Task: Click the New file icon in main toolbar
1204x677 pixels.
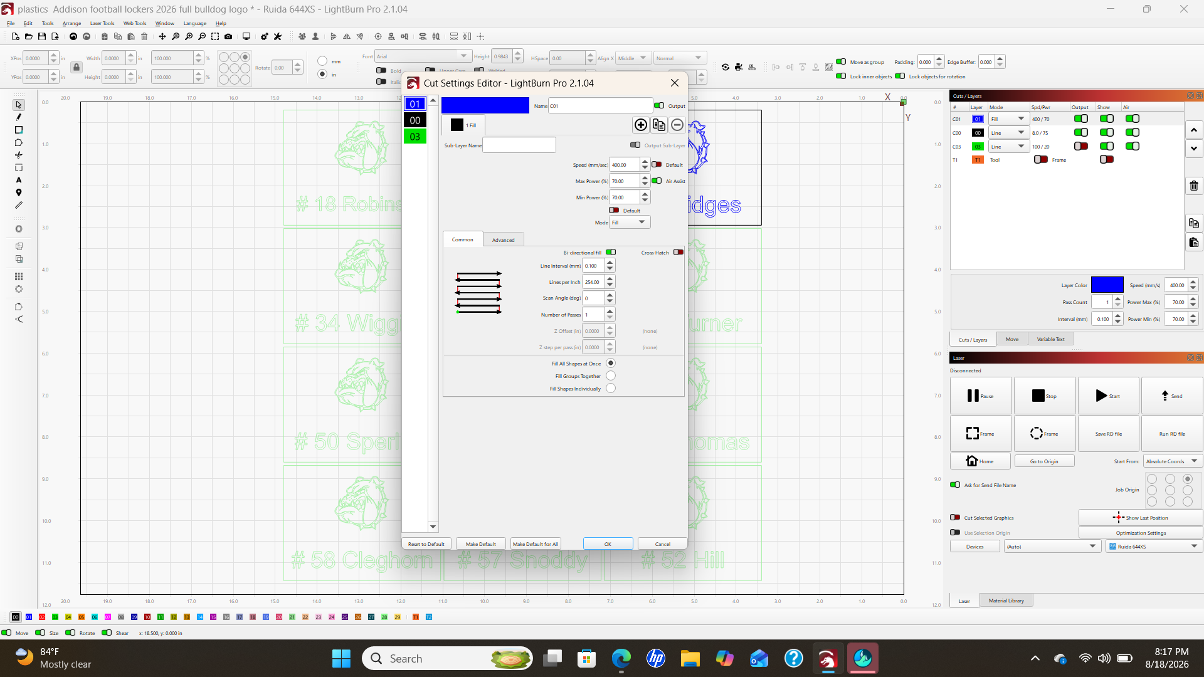Action: [x=16, y=36]
